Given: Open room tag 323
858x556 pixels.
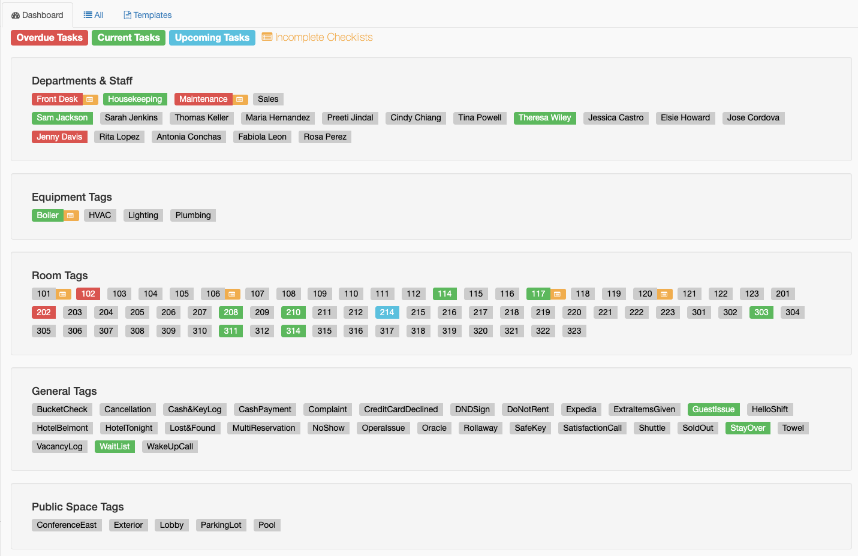Looking at the screenshot, I should point(574,331).
